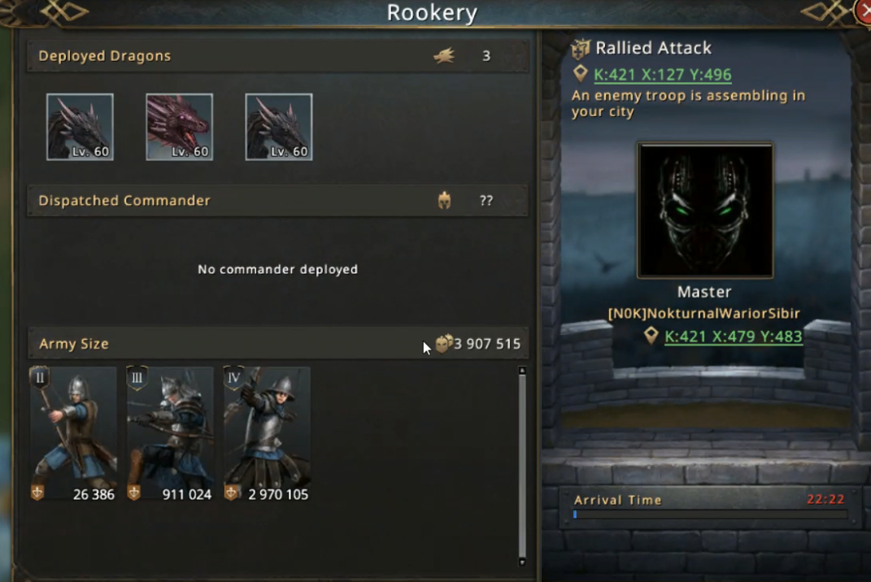View the Master player avatar portrait
Image resolution: width=871 pixels, height=582 pixels.
point(705,211)
